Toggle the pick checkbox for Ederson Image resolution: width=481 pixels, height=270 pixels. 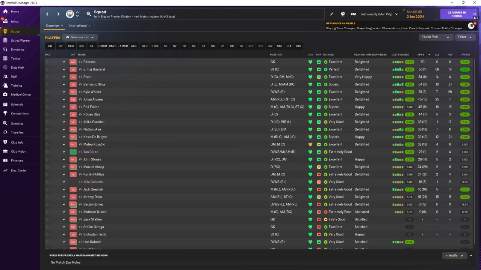point(47,62)
